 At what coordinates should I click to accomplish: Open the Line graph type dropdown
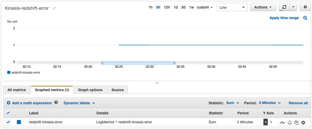232,7
